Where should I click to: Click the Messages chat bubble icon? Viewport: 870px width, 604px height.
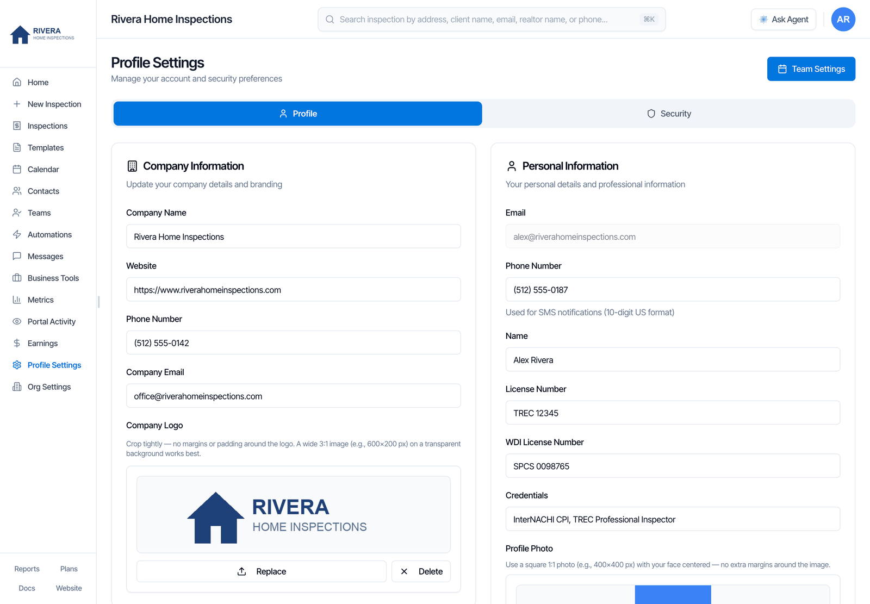pos(17,256)
